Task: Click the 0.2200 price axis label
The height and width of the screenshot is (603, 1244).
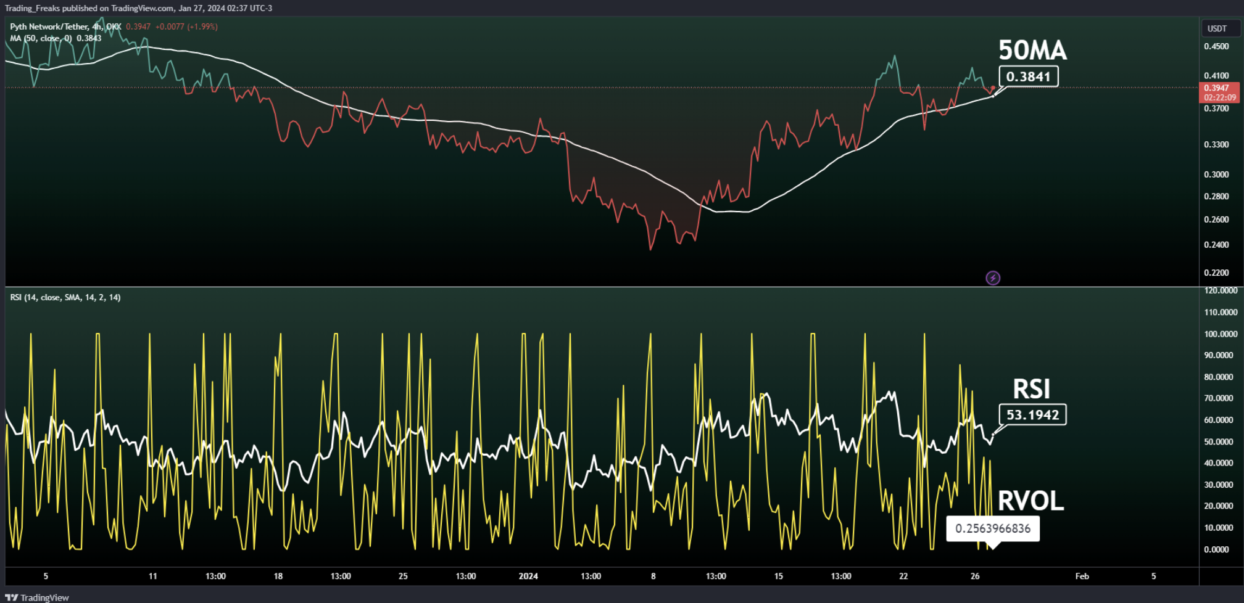Action: click(1216, 273)
